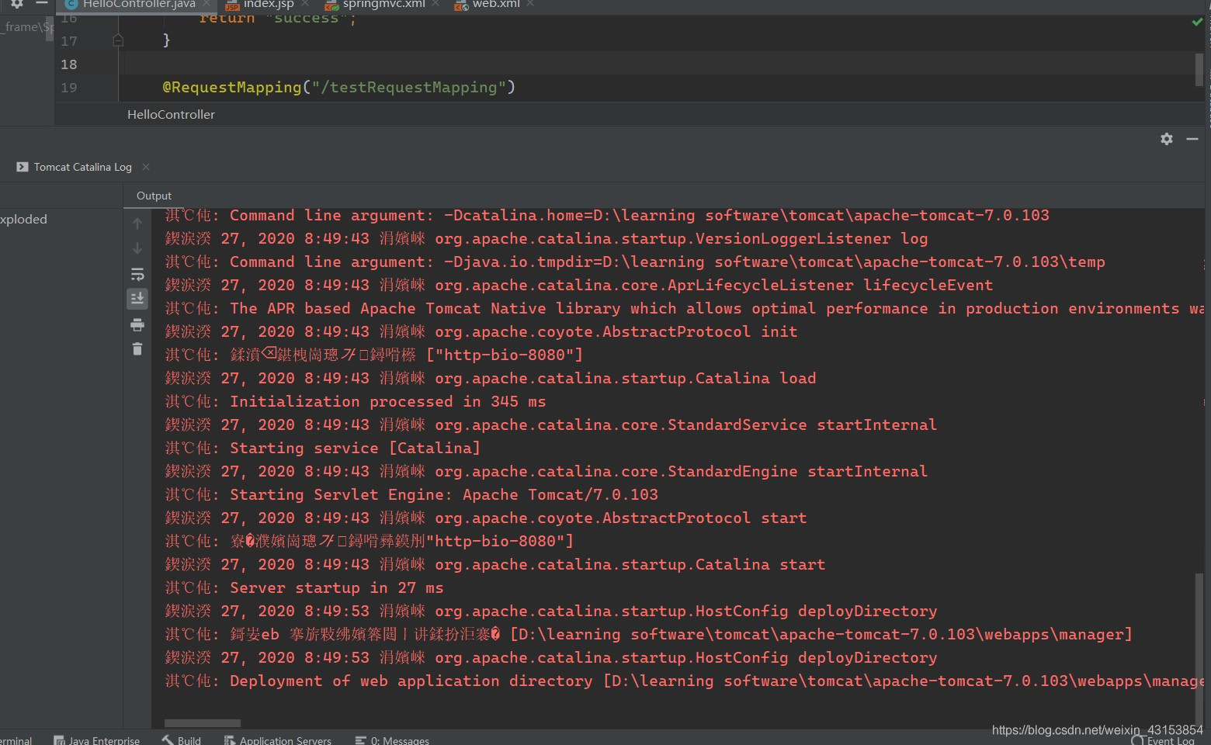Click the "Server startup in 27 ms" line

304,587
